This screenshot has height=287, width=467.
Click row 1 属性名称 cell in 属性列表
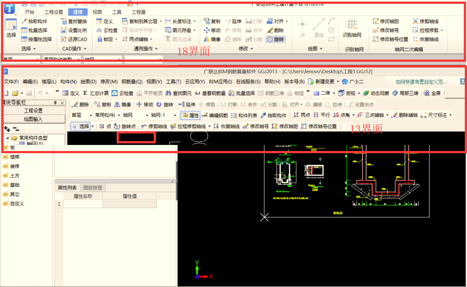pyautogui.click(x=83, y=204)
